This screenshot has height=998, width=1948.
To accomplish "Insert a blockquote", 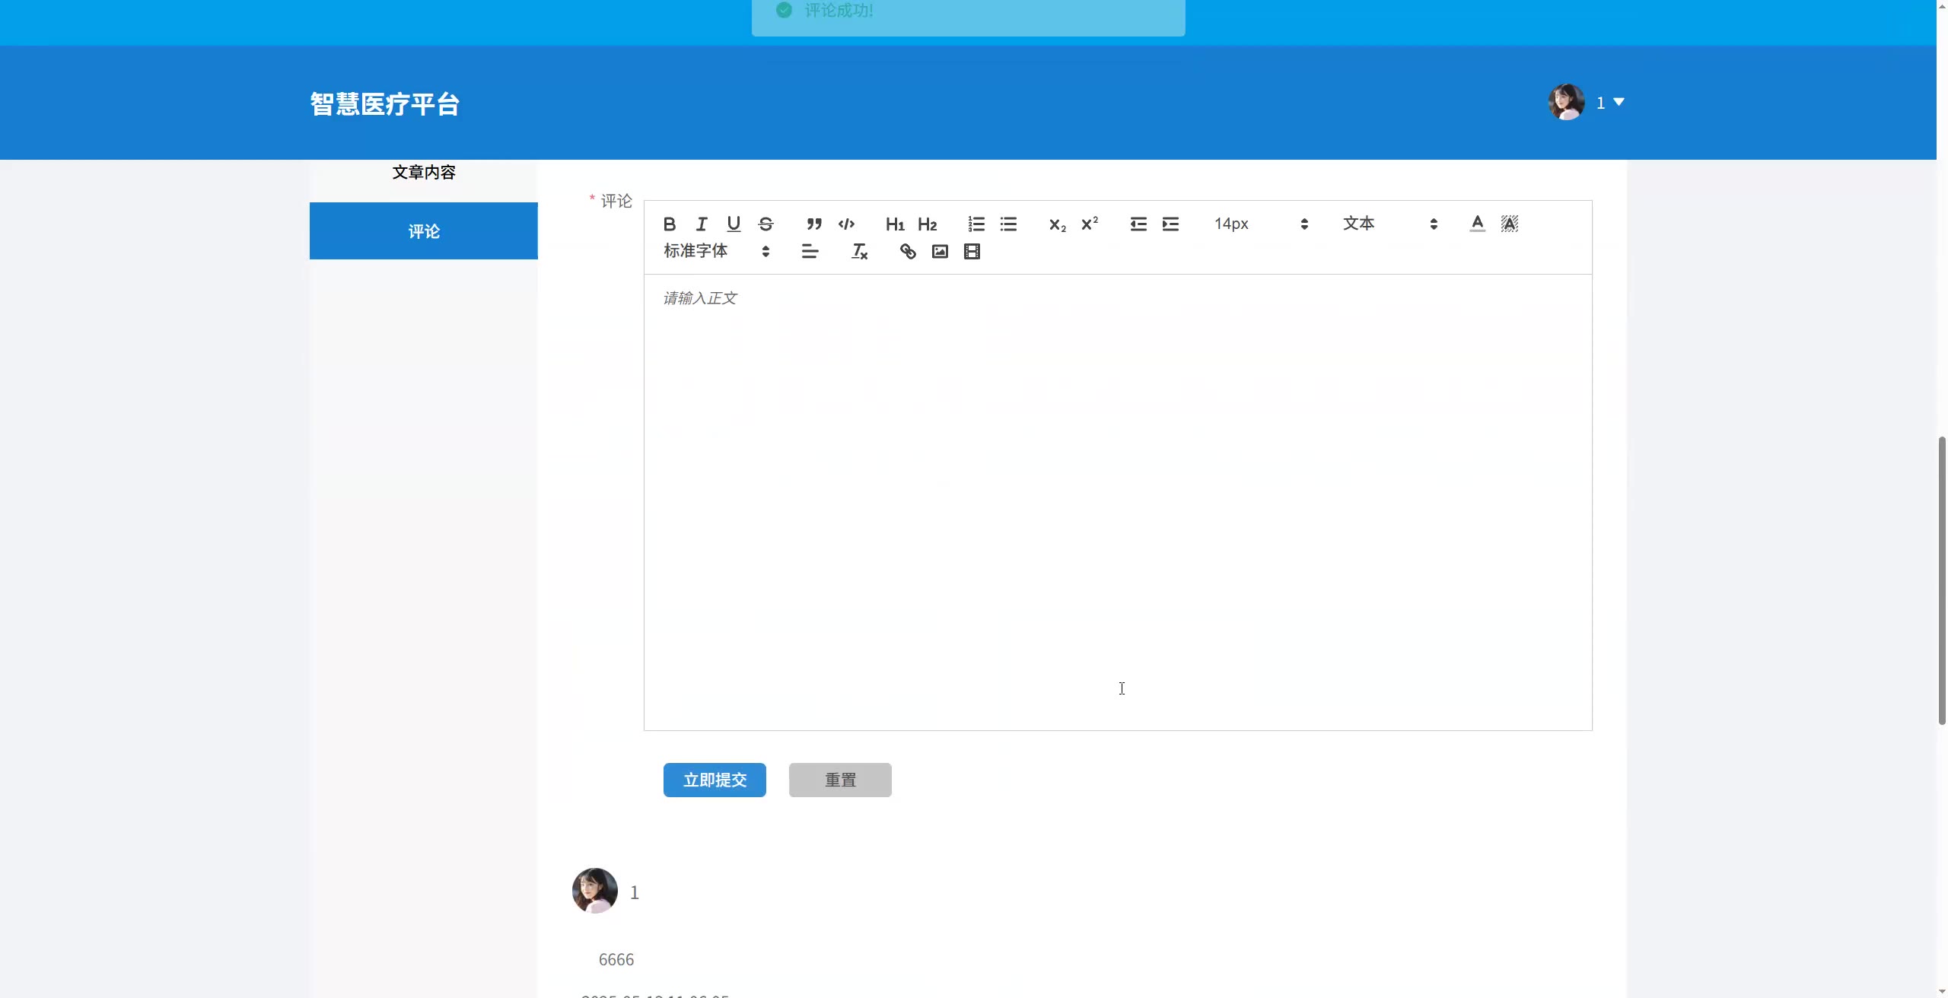I will click(814, 224).
